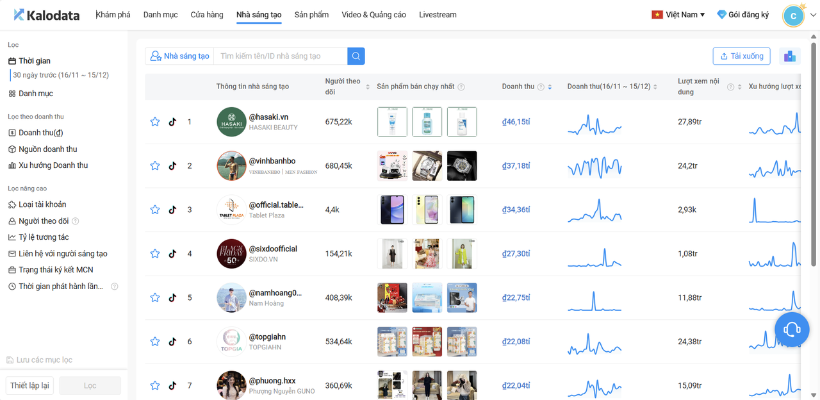Click the info icon beside Người theo dõi filter
This screenshot has height=400, width=820.
[76, 221]
